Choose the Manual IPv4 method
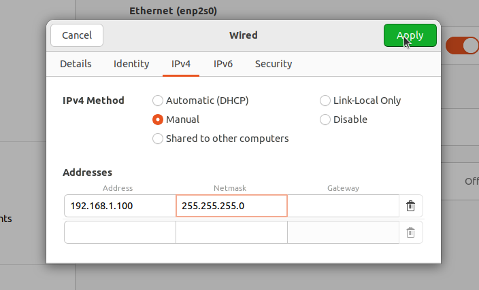Image resolution: width=479 pixels, height=290 pixels. click(158, 120)
